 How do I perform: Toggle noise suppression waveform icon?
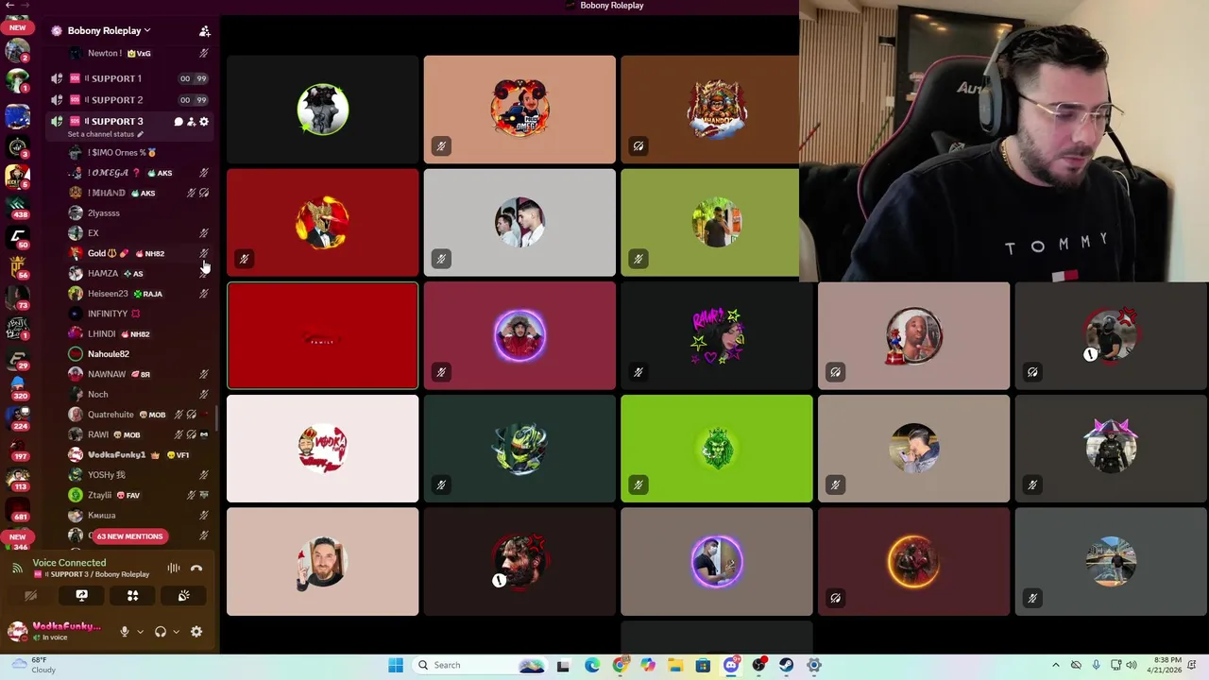click(x=174, y=568)
